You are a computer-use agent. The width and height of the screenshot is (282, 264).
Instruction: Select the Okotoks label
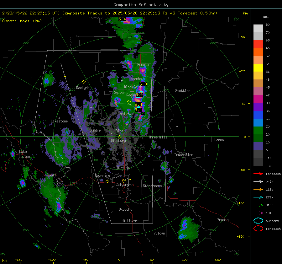pos(125,209)
